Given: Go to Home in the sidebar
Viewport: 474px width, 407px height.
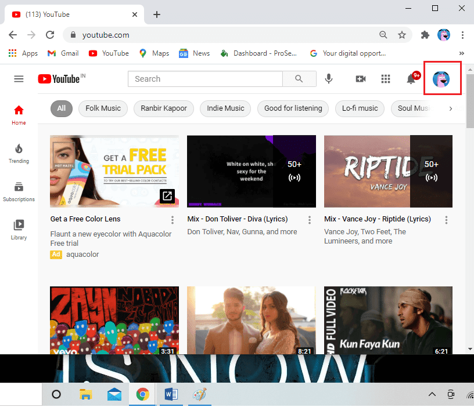Looking at the screenshot, I should tap(19, 115).
